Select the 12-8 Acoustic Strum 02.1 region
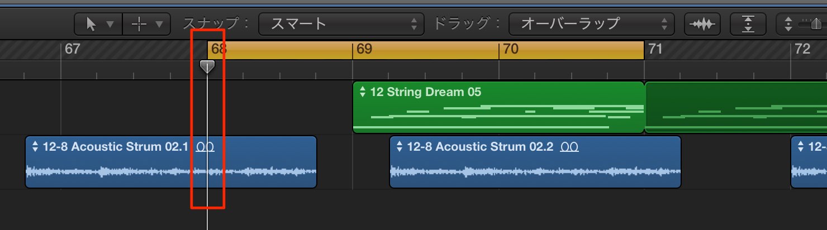This screenshot has height=230, width=827. click(171, 162)
